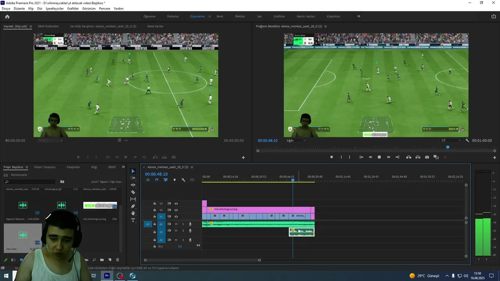This screenshot has height=281, width=500.
Task: Hide track V1 output eye
Action: (176, 216)
